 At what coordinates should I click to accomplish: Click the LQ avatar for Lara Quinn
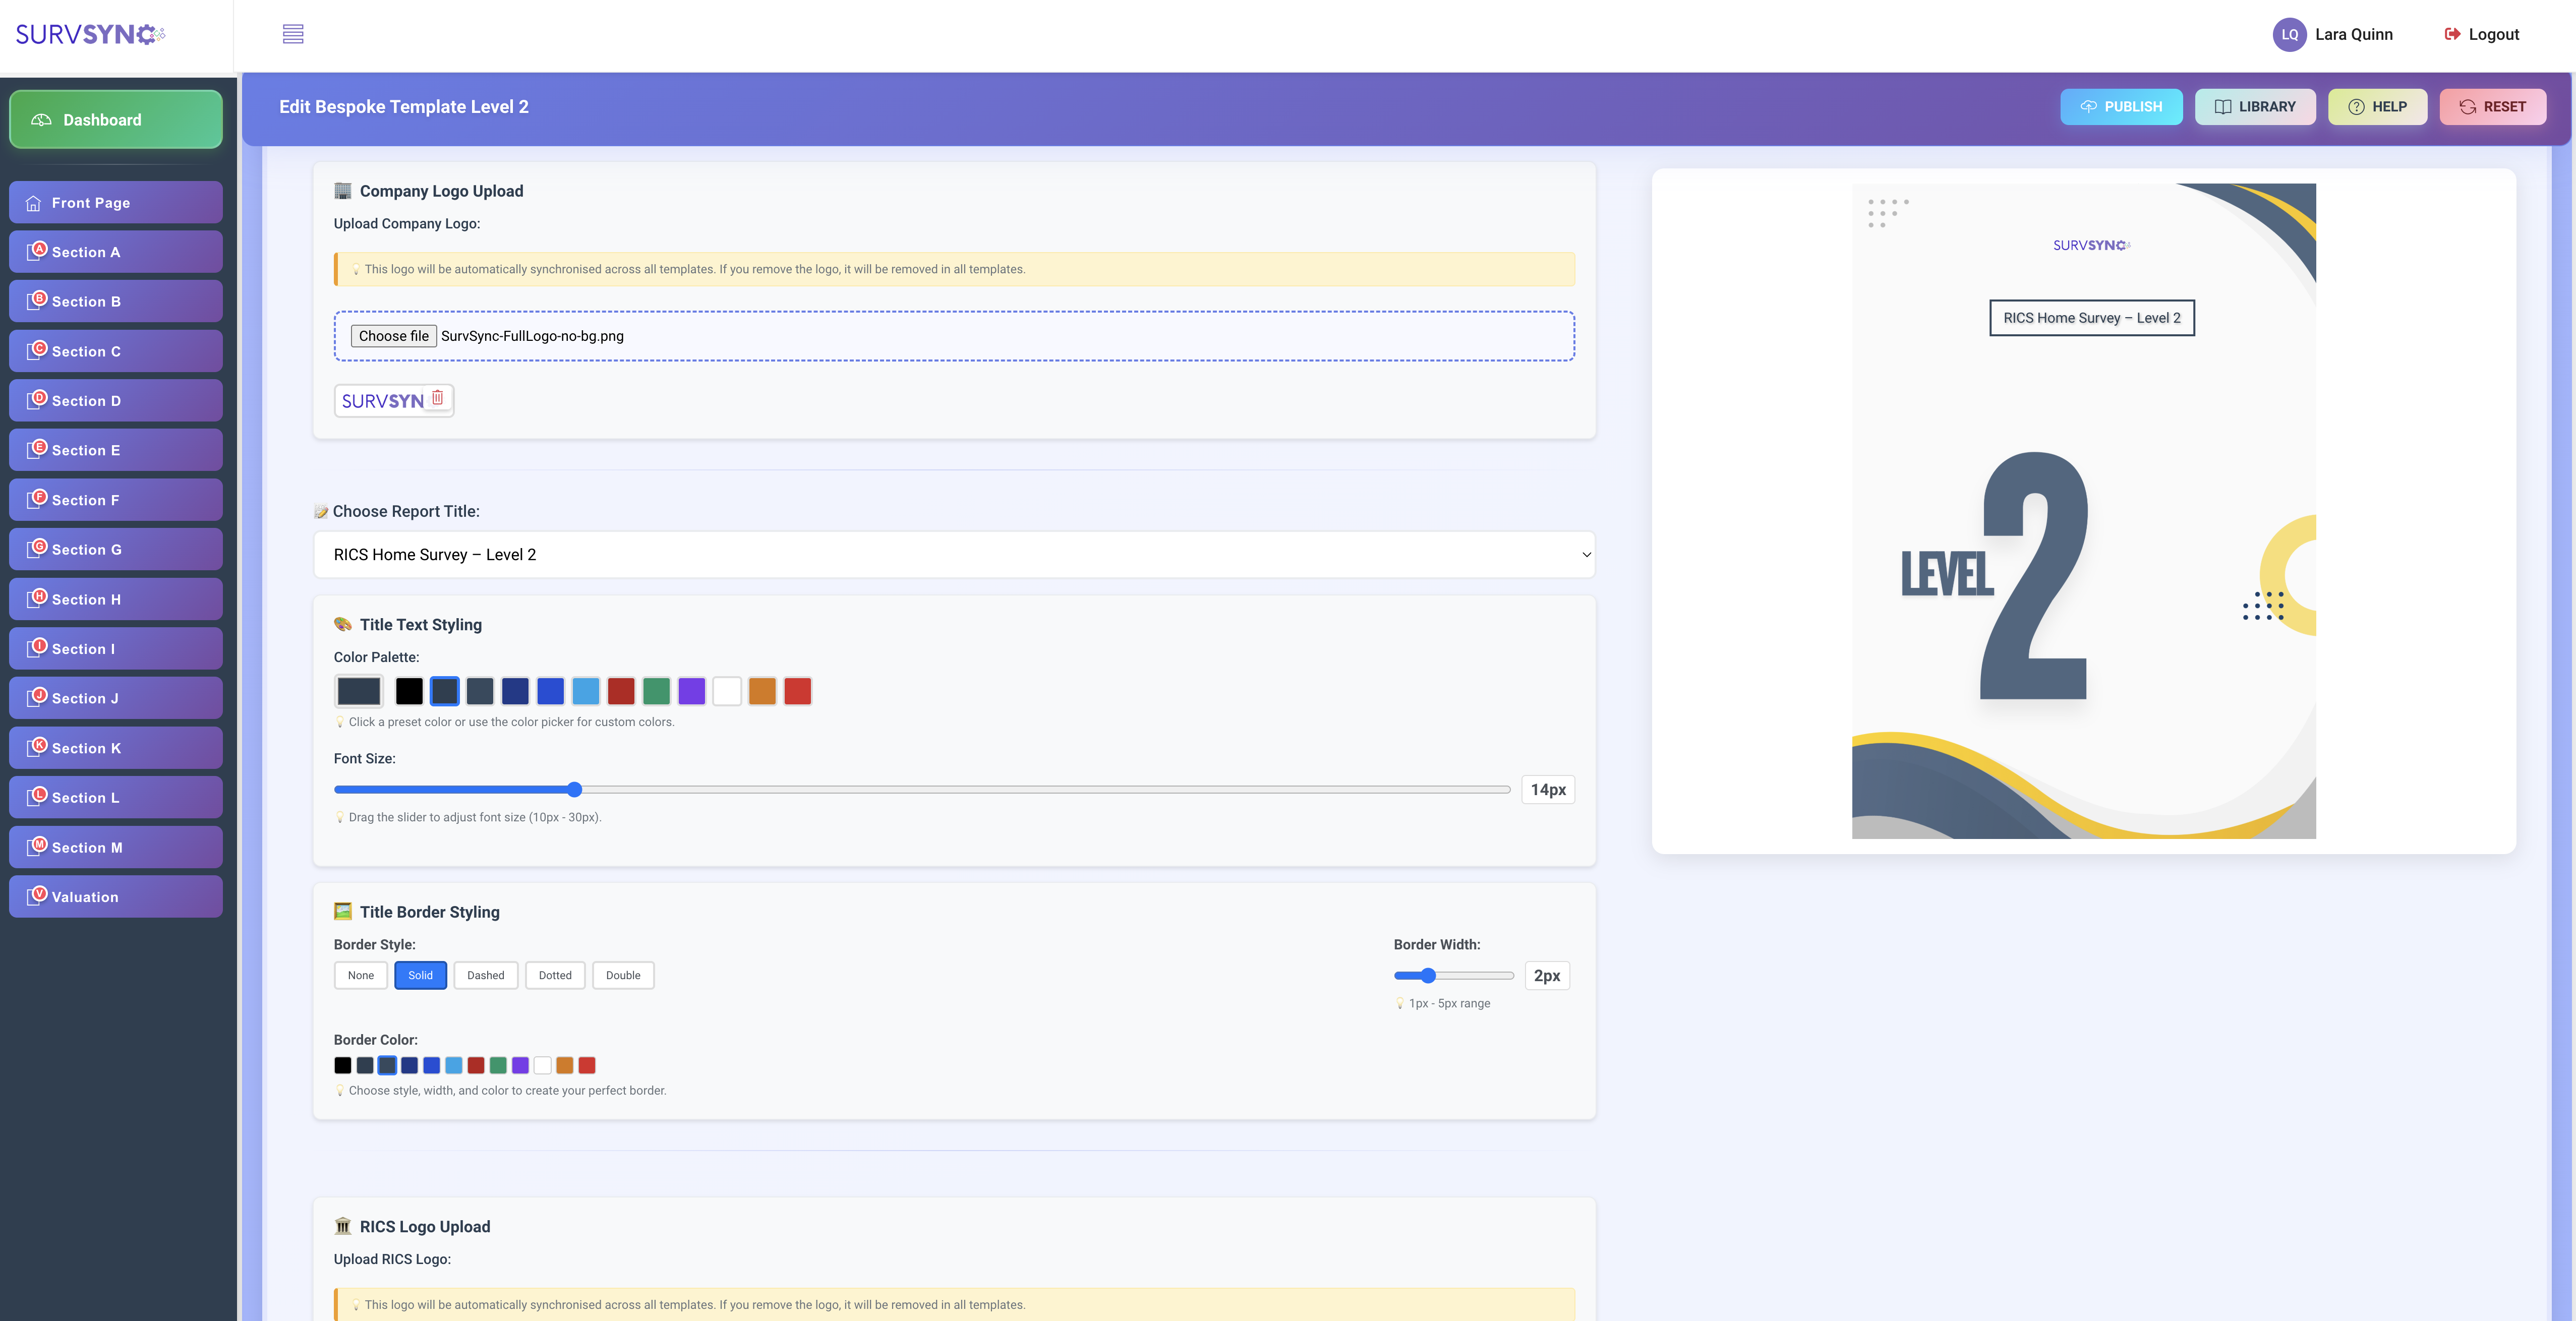pos(2290,33)
